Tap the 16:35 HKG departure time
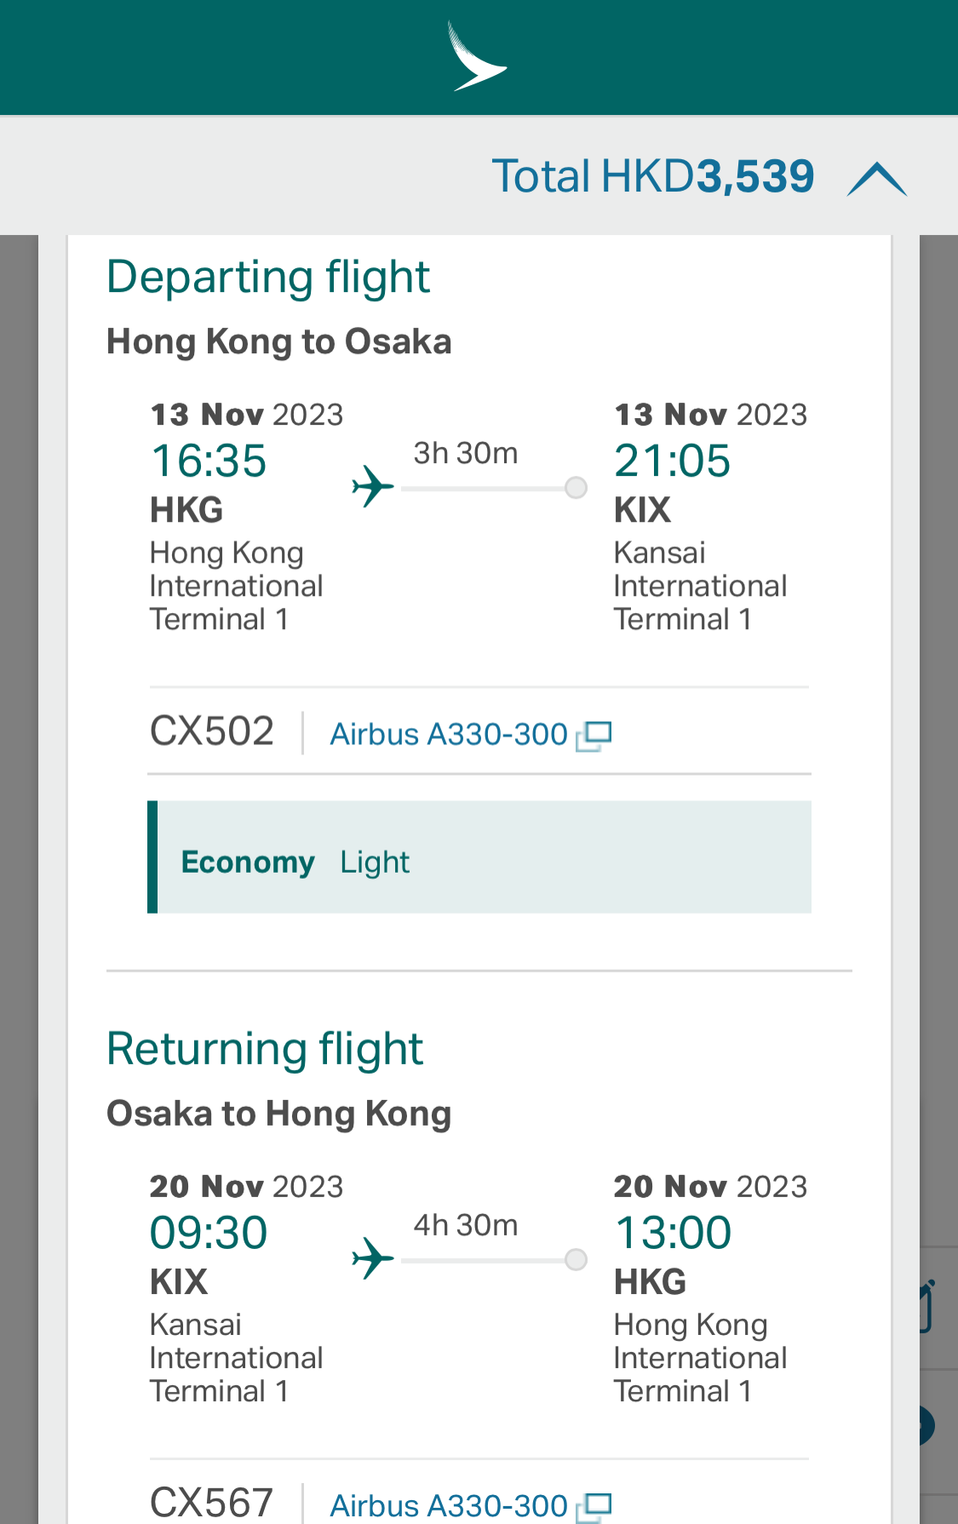This screenshot has width=958, height=1524. pos(209,461)
